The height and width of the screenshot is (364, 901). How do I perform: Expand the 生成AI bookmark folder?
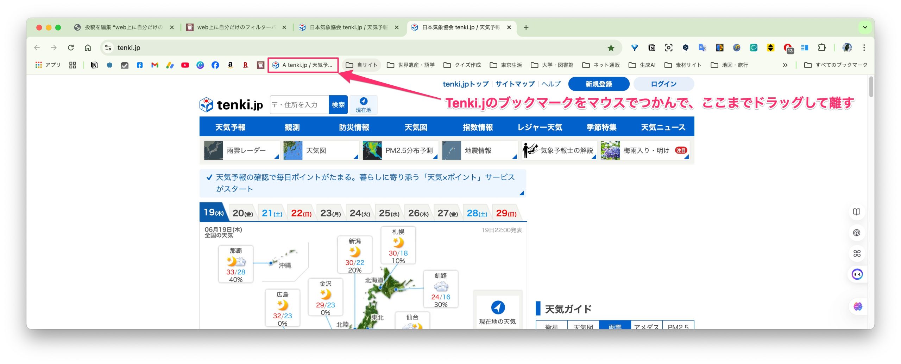pyautogui.click(x=642, y=65)
